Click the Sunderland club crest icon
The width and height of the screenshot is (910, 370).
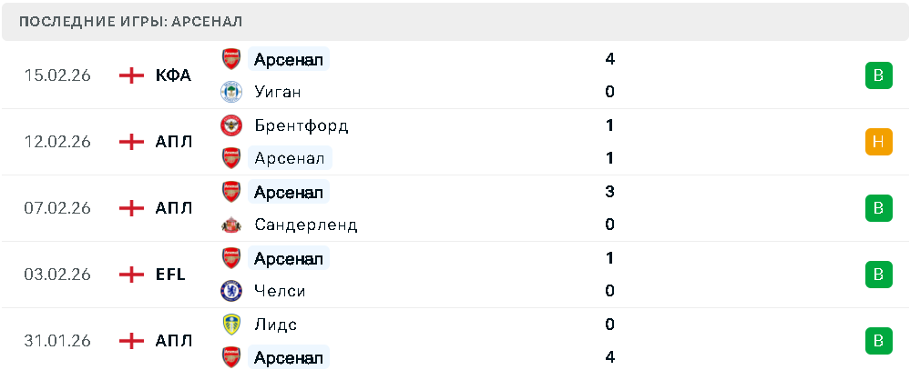pos(231,225)
